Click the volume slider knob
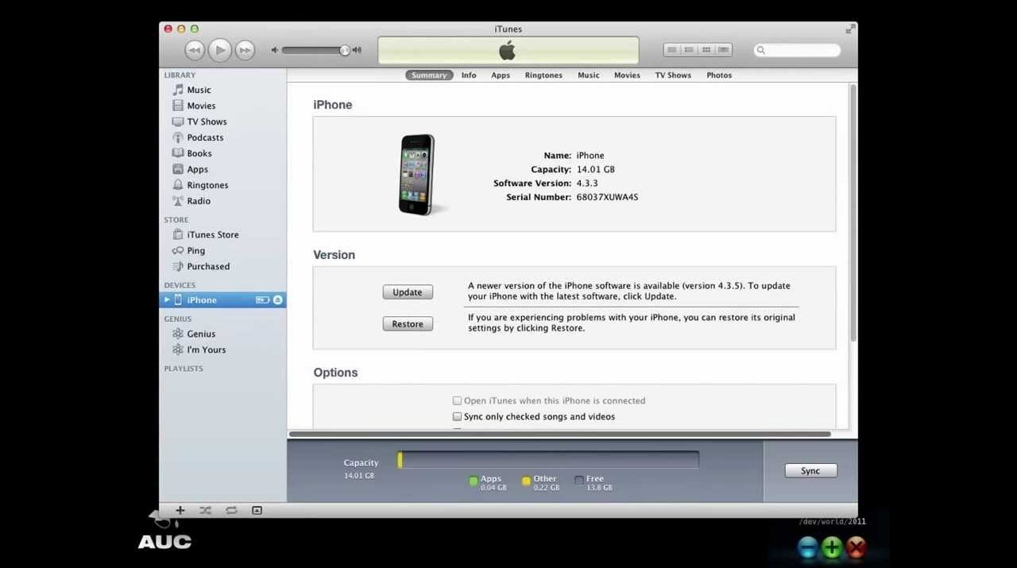Screen dimensions: 1017x568 tap(345, 50)
